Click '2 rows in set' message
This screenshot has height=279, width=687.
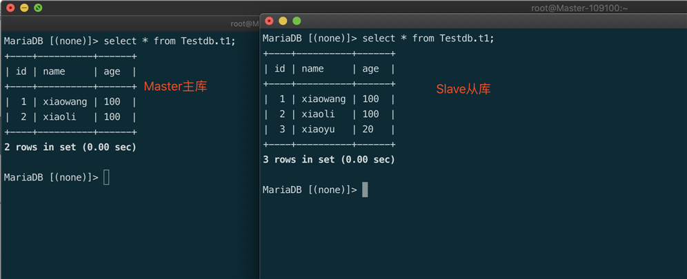tap(70, 147)
